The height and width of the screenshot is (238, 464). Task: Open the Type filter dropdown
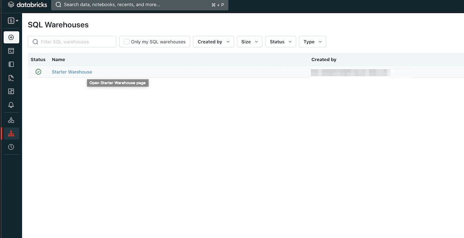pos(312,42)
